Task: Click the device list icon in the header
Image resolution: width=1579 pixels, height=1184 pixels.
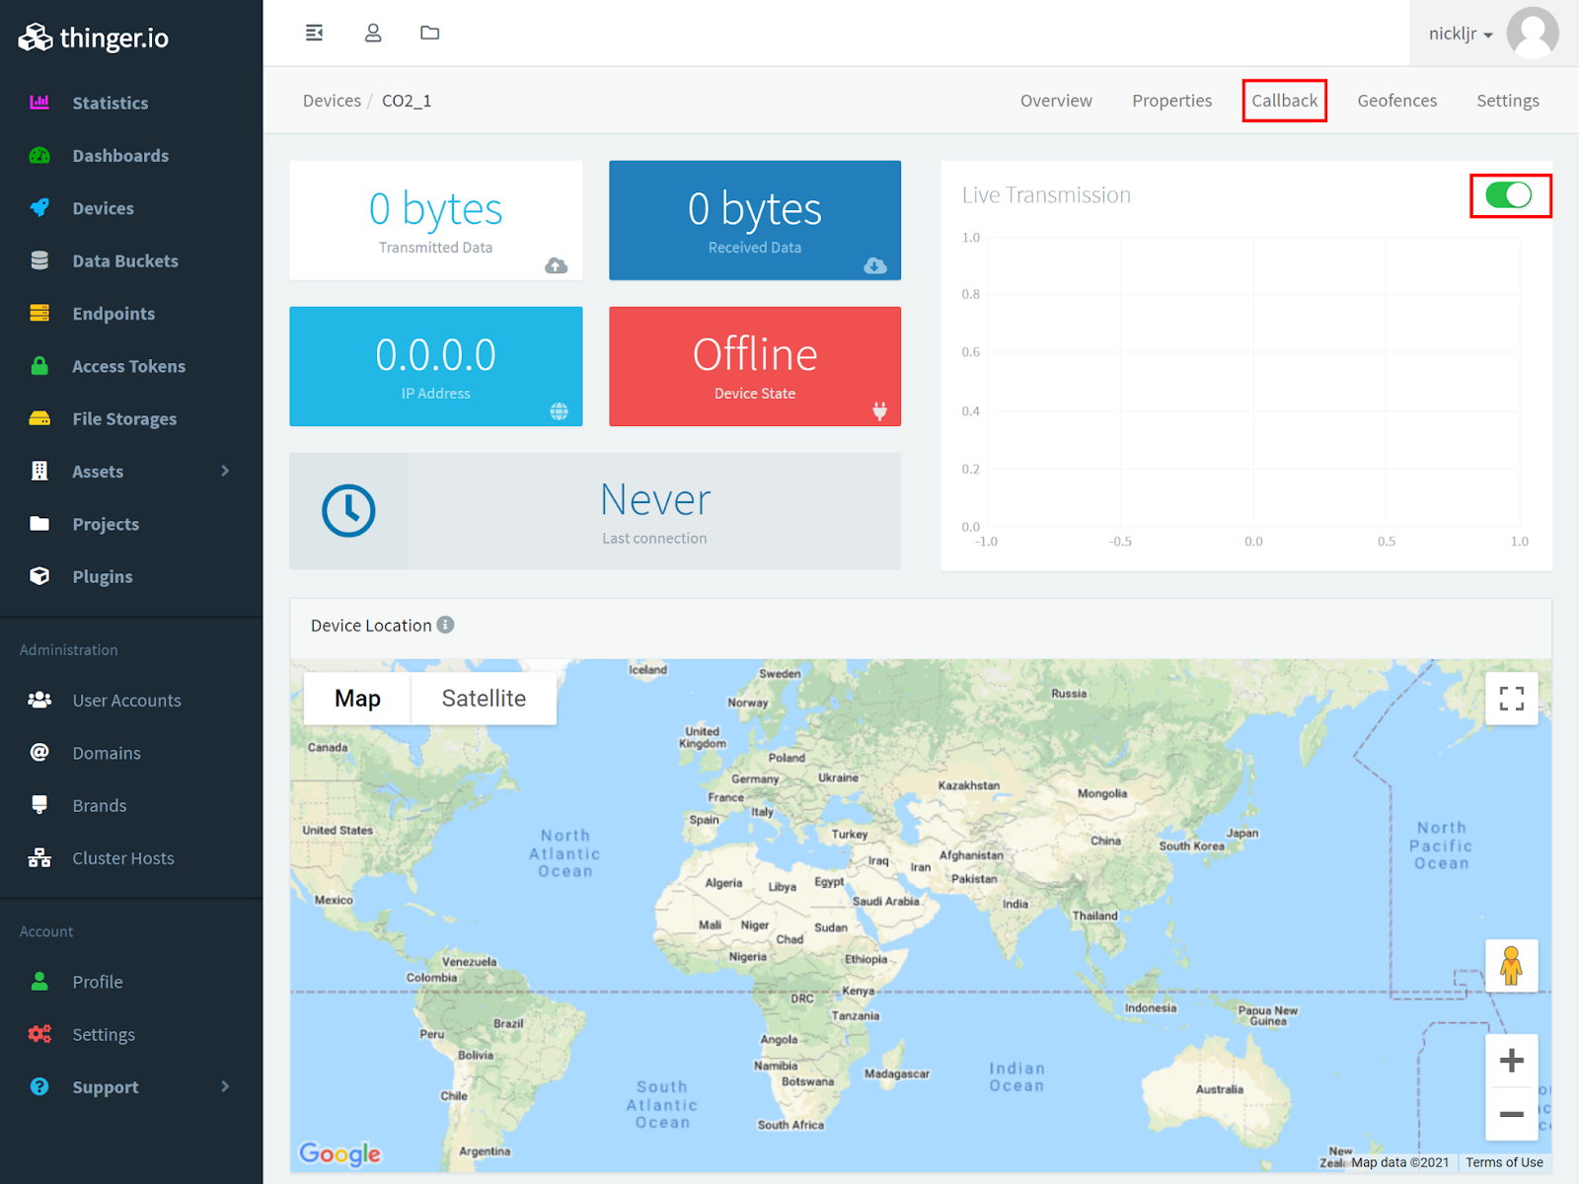Action: coord(314,33)
